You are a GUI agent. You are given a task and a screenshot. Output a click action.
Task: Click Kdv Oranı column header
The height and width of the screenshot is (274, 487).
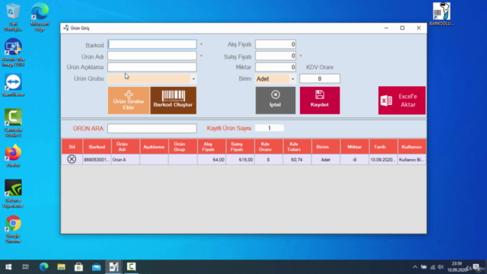[x=269, y=147]
